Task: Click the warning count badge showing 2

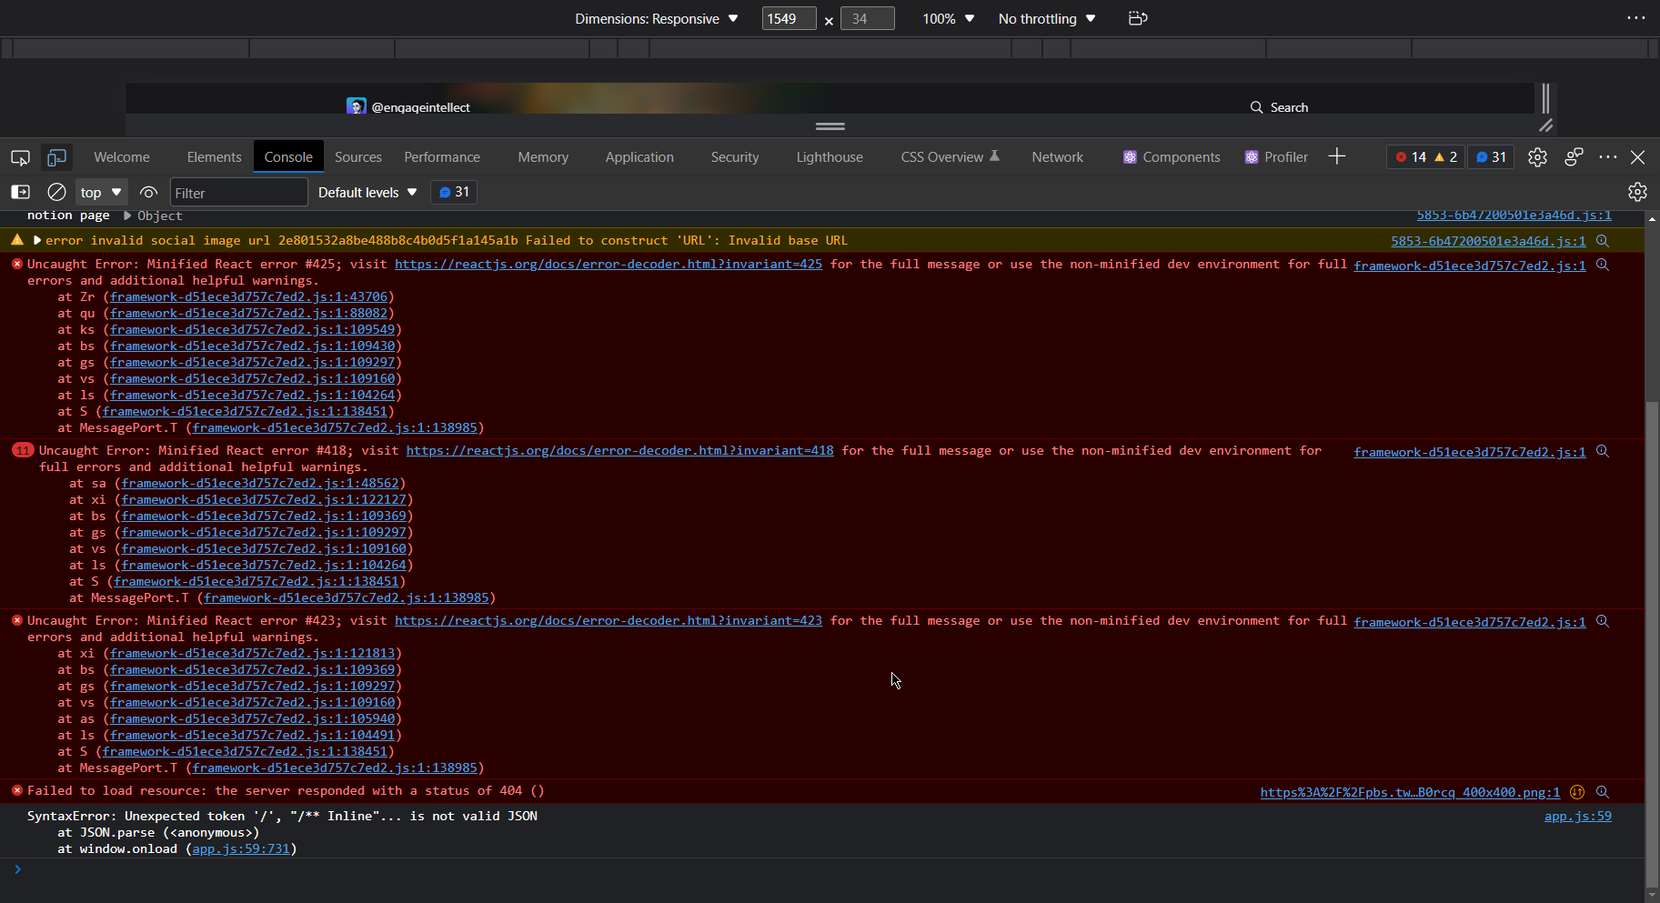Action: (1446, 157)
